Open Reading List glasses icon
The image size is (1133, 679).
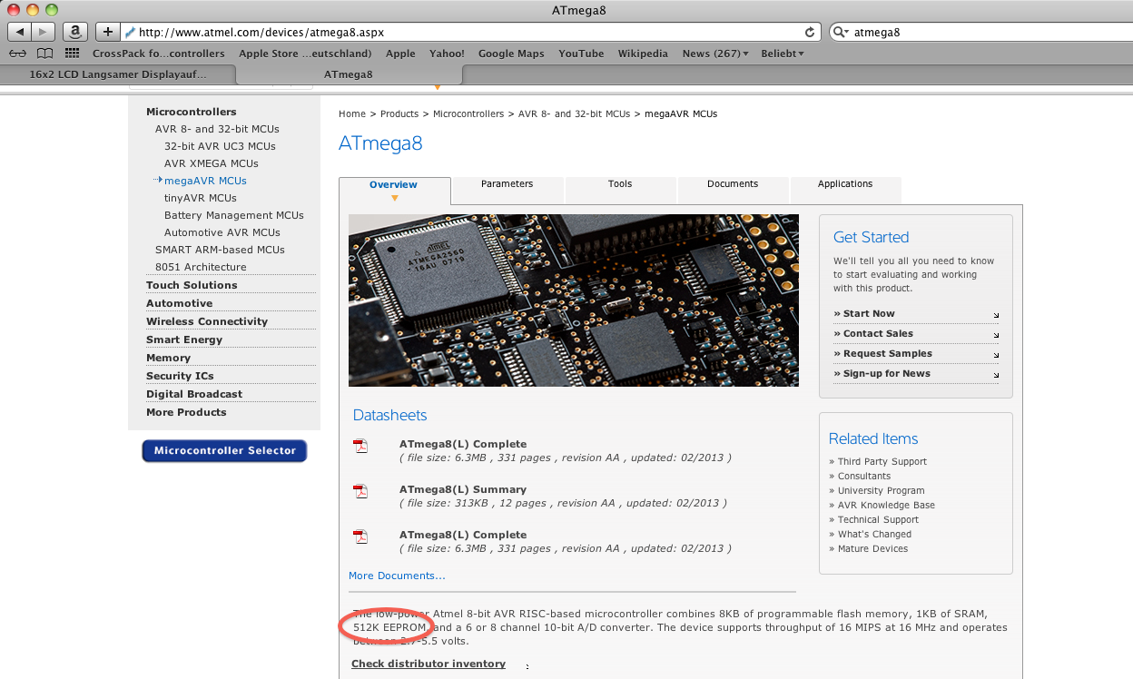(18, 54)
